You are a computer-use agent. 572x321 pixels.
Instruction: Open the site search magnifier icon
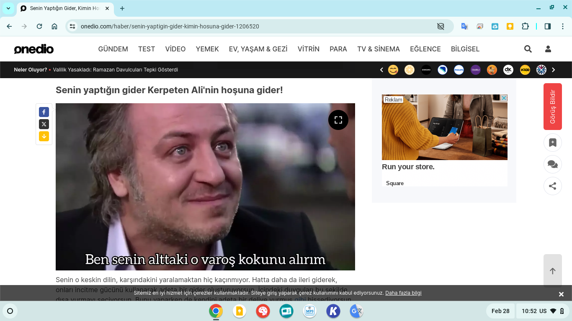click(528, 49)
